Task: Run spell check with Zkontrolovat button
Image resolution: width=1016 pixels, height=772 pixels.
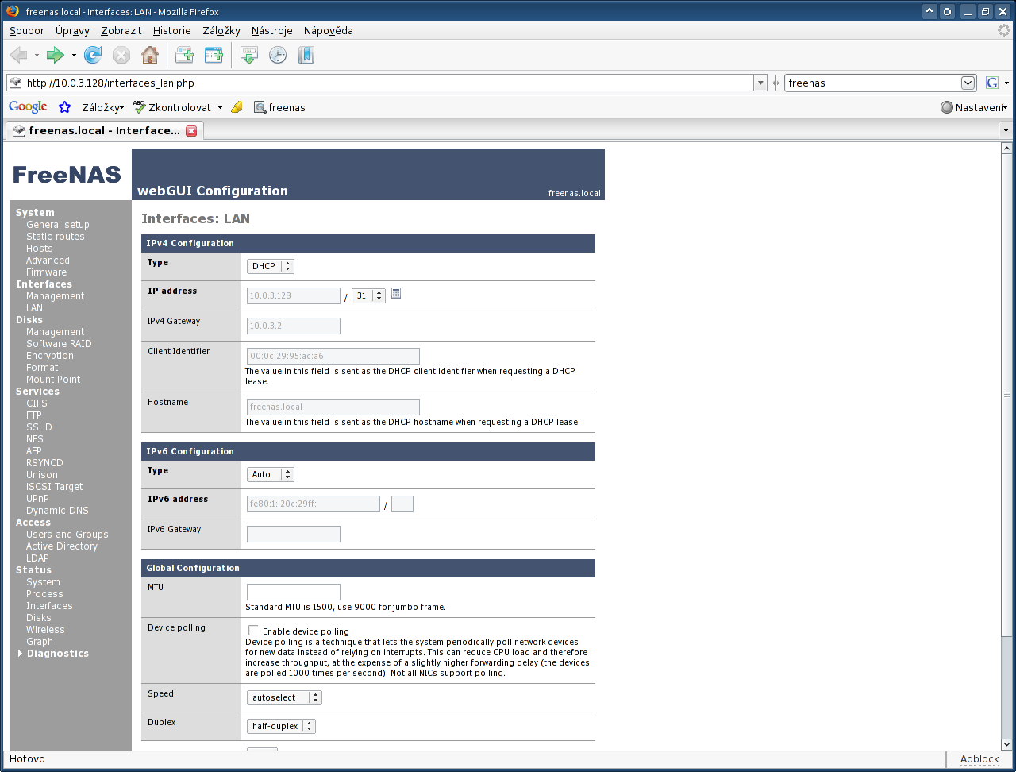Action: [172, 107]
